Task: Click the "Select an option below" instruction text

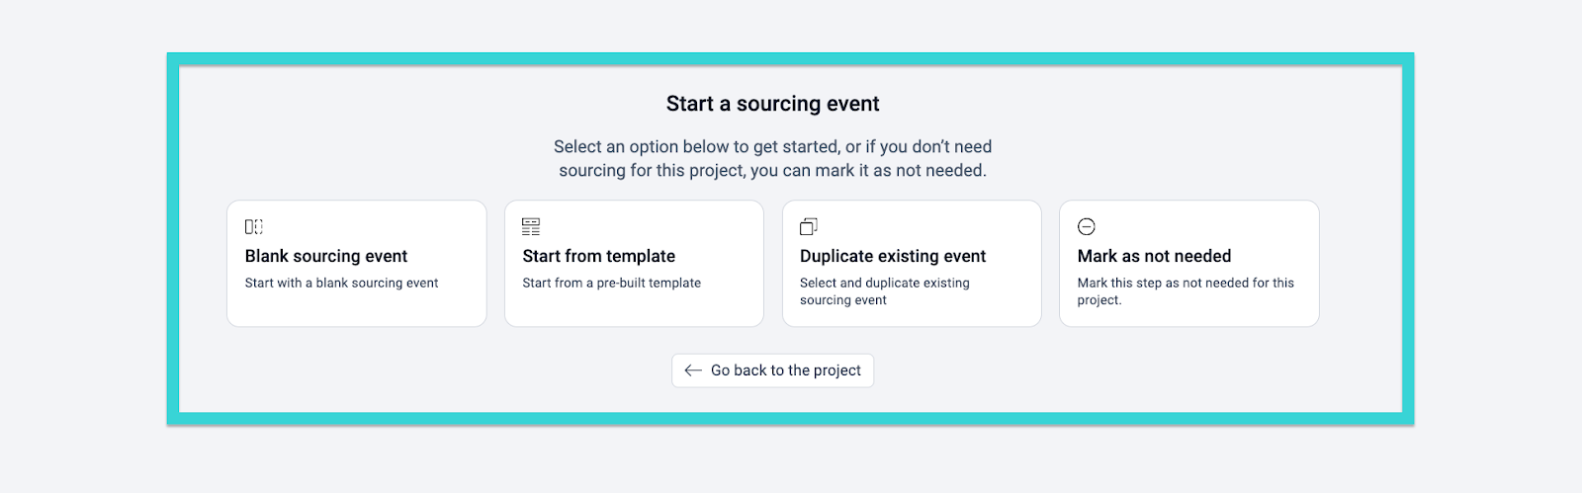Action: pyautogui.click(x=772, y=158)
